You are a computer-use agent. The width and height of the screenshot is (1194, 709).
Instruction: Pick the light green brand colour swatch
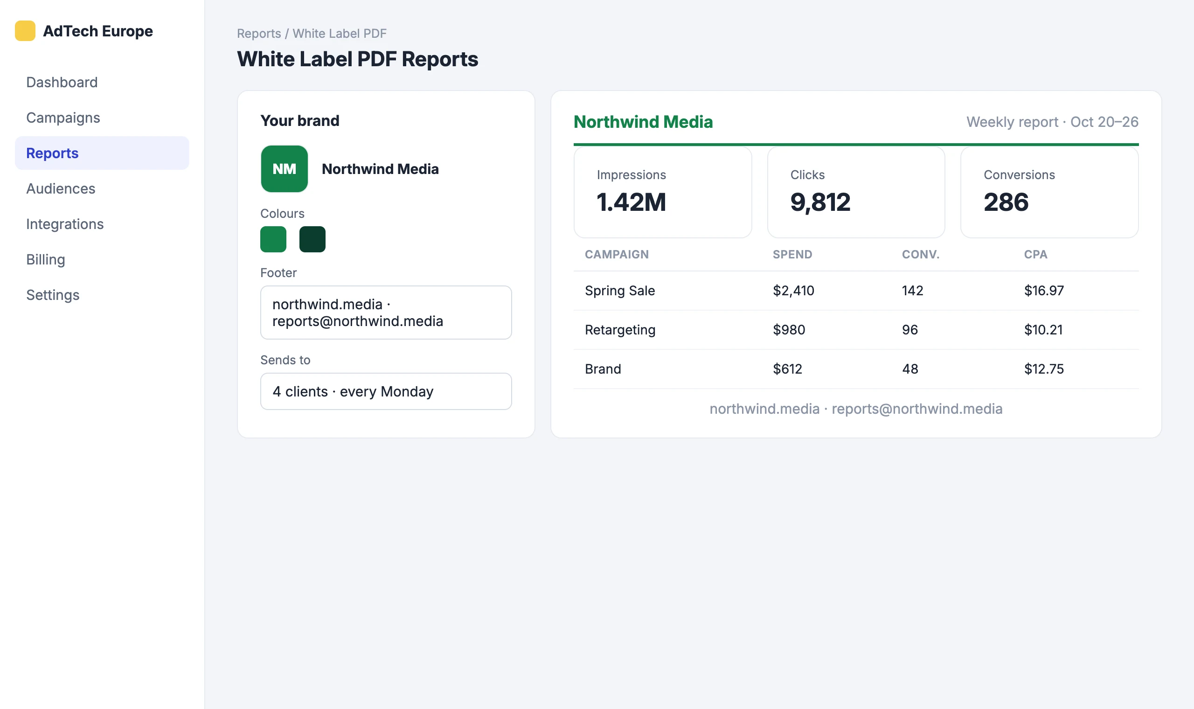[x=273, y=239]
